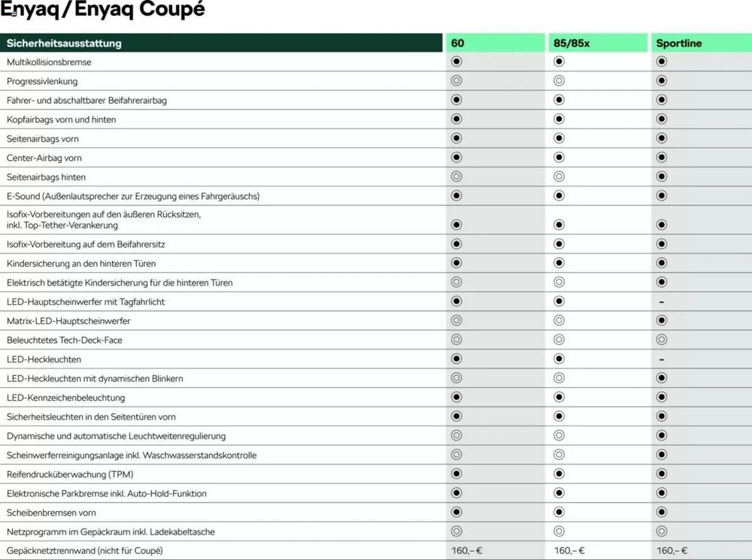Click the Elektronische Parkbremse symbol under 85/85x

pos(559,493)
